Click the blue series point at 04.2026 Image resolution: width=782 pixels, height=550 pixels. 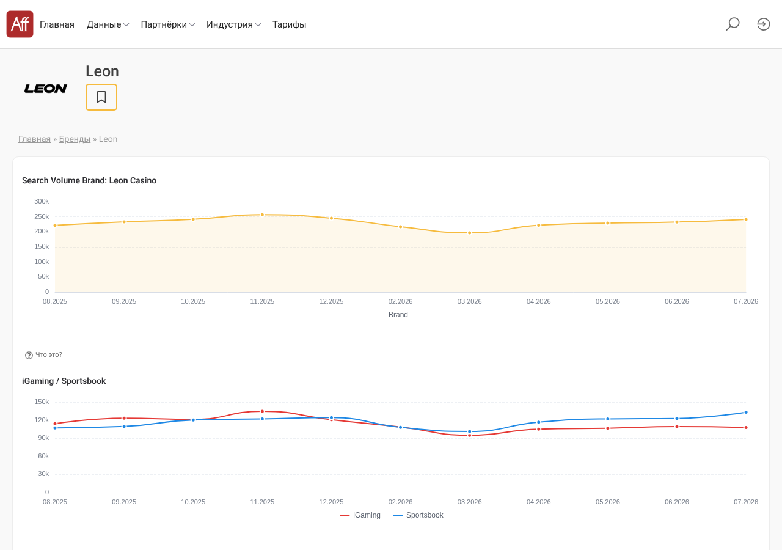pyautogui.click(x=539, y=422)
